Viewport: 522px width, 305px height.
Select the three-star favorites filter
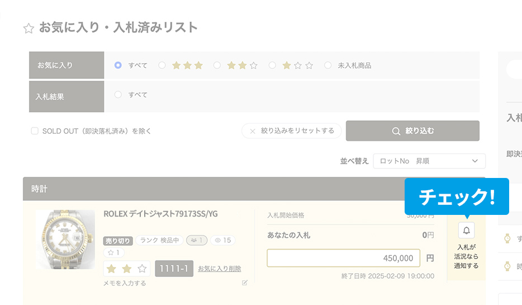click(162, 65)
